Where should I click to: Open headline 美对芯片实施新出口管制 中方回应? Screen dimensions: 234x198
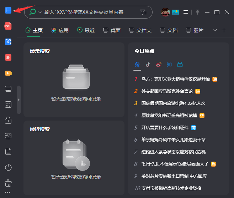pyautogui.click(x=174, y=176)
